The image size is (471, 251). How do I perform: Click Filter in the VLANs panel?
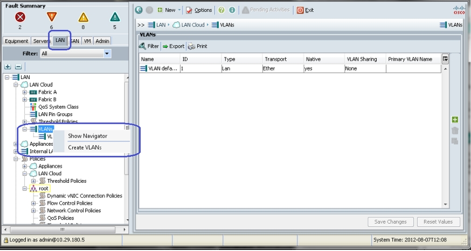coord(149,46)
